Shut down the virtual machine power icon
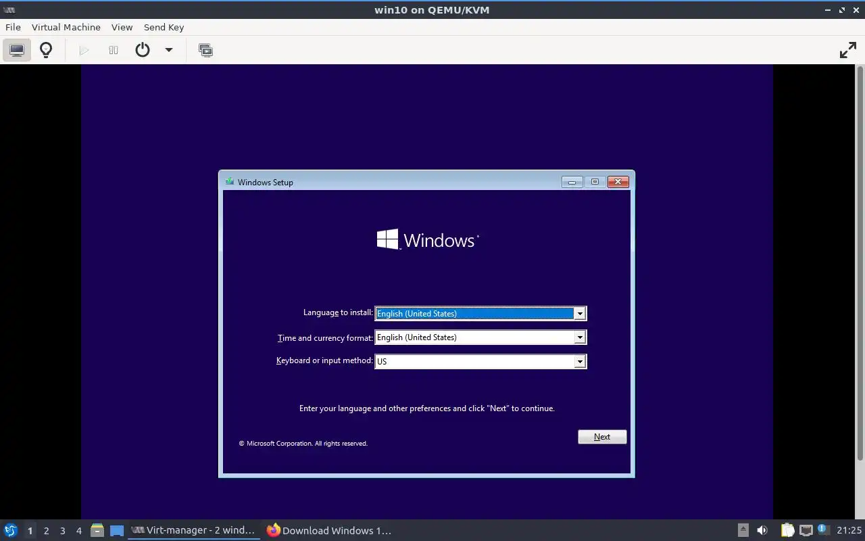This screenshot has width=865, height=541. pos(143,50)
